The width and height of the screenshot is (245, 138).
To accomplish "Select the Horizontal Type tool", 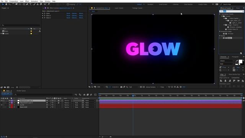I will point(30,4).
